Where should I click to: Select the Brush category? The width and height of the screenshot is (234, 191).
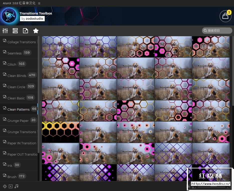pos(19,176)
